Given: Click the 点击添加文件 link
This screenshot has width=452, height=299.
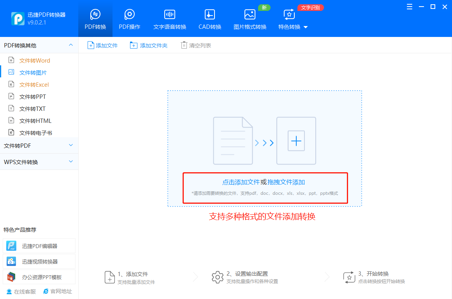Looking at the screenshot, I should pos(241,182).
